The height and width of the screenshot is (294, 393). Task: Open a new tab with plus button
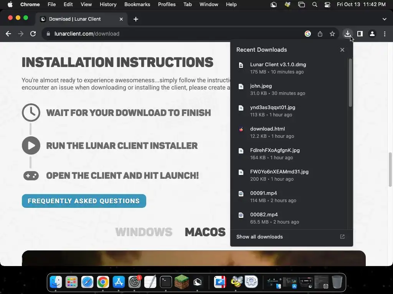(136, 19)
